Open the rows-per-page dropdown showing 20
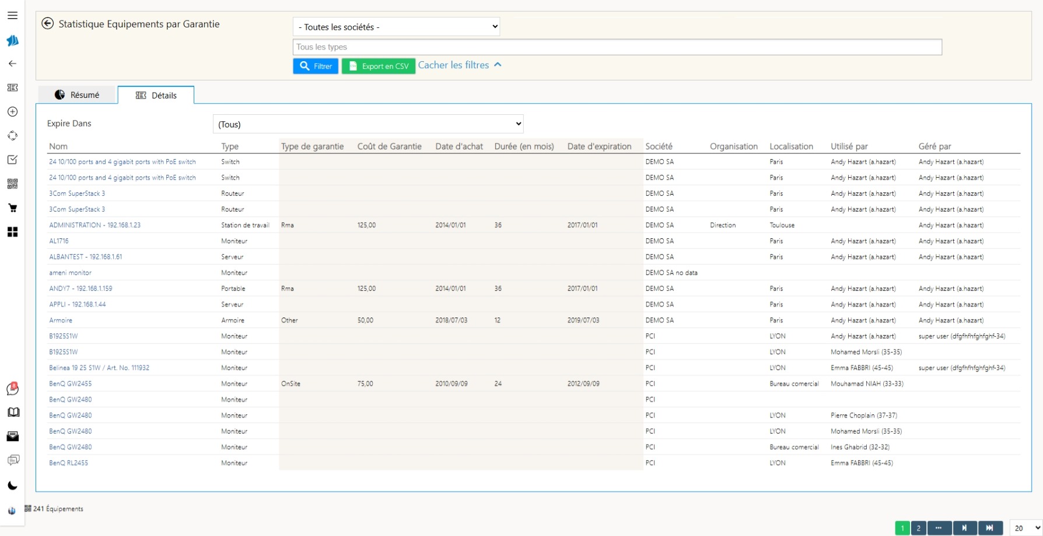 tap(1025, 528)
